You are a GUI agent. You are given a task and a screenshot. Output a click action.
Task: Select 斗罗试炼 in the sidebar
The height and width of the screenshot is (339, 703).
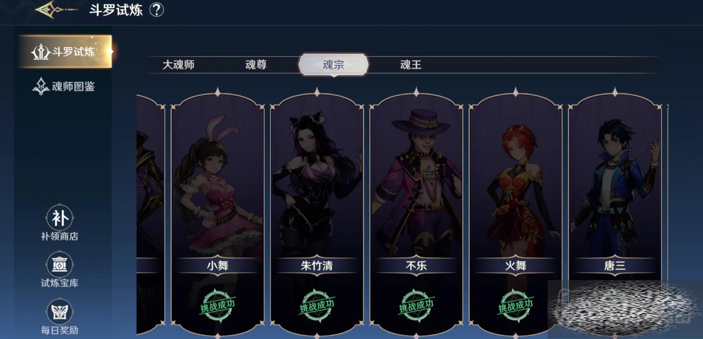tap(65, 51)
